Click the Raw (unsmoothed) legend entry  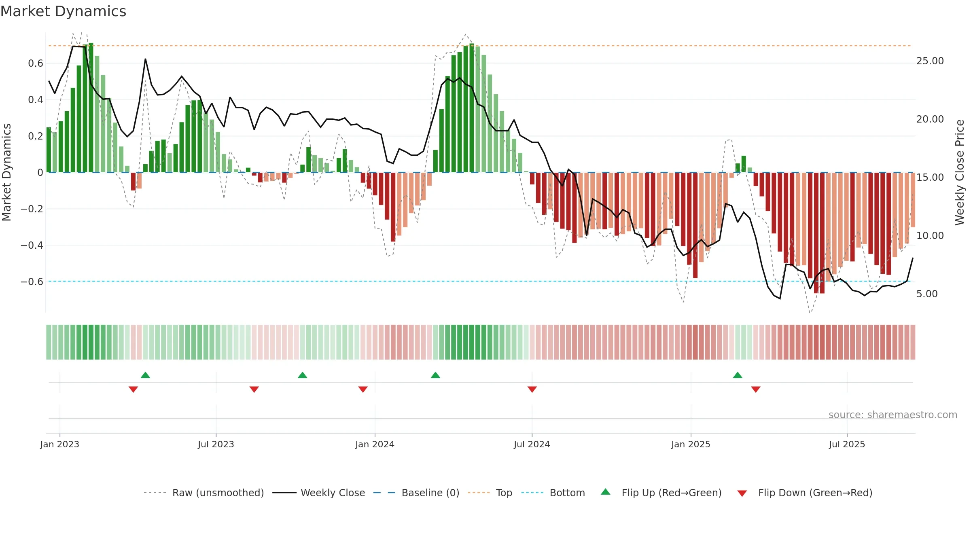pyautogui.click(x=204, y=493)
